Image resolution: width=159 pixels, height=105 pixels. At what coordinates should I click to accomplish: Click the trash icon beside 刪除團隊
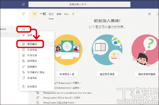tap(23, 87)
